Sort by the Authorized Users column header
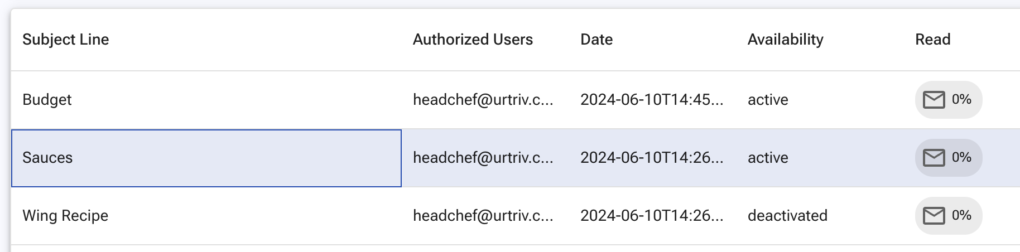 [x=473, y=40]
